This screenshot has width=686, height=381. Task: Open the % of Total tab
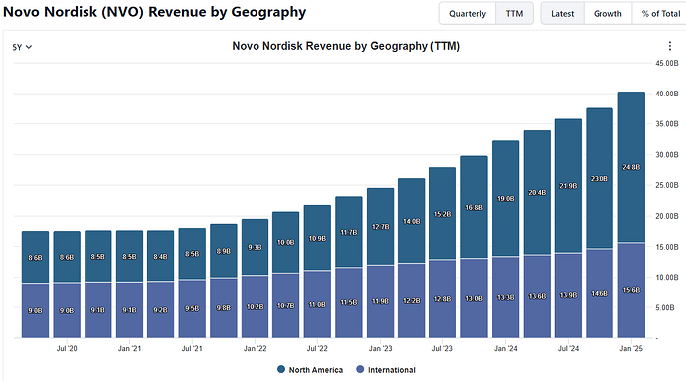click(x=660, y=14)
